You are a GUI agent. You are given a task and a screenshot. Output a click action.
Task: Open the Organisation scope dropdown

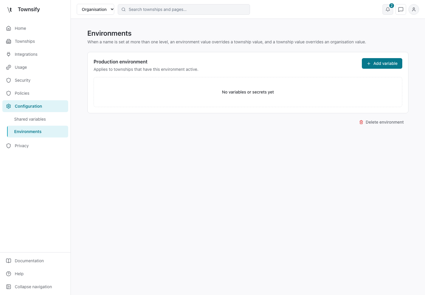coord(95,9)
